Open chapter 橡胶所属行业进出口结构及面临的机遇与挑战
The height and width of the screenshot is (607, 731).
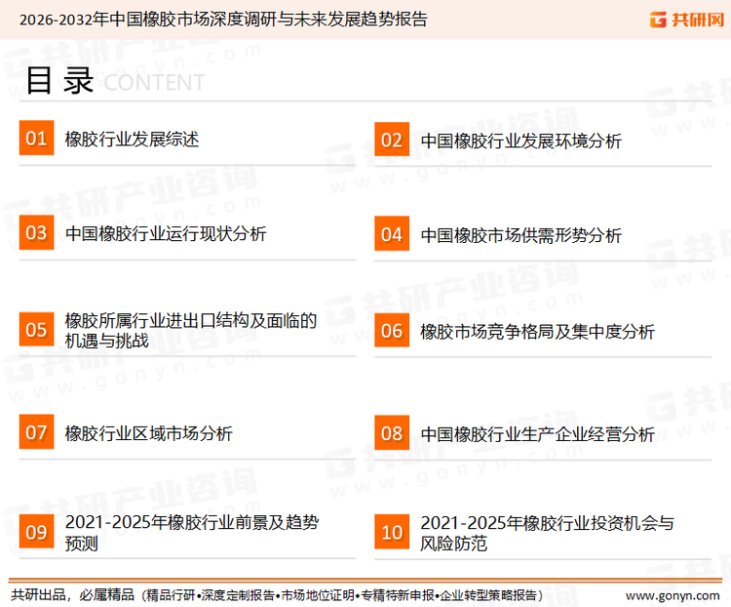point(191,330)
